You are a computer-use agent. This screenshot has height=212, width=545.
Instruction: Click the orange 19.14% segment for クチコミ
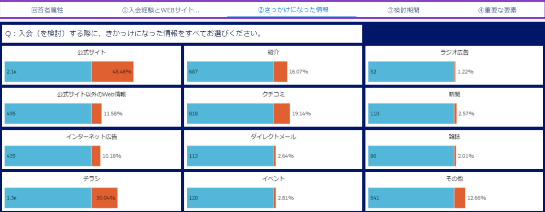(282, 113)
